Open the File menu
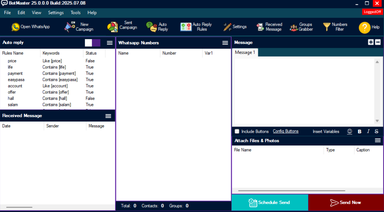 click(x=7, y=13)
